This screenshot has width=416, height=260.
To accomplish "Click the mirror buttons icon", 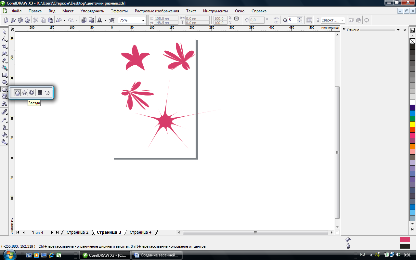I will [276, 20].
